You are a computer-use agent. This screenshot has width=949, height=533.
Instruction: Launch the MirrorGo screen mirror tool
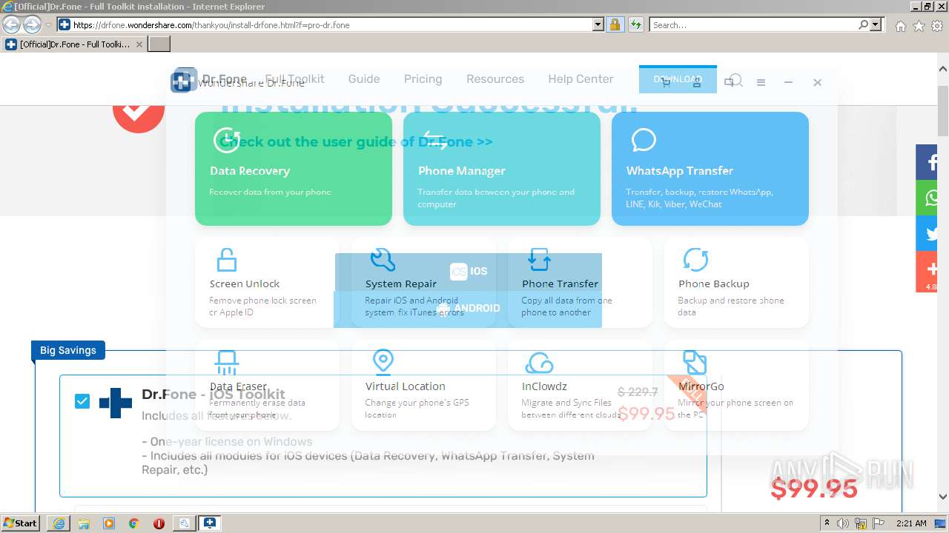(x=736, y=385)
